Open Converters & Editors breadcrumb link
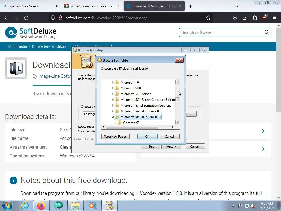Image resolution: width=281 pixels, height=211 pixels. pyautogui.click(x=49, y=46)
